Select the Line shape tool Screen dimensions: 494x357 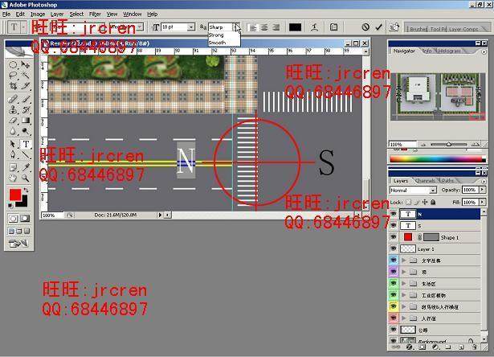(x=26, y=154)
